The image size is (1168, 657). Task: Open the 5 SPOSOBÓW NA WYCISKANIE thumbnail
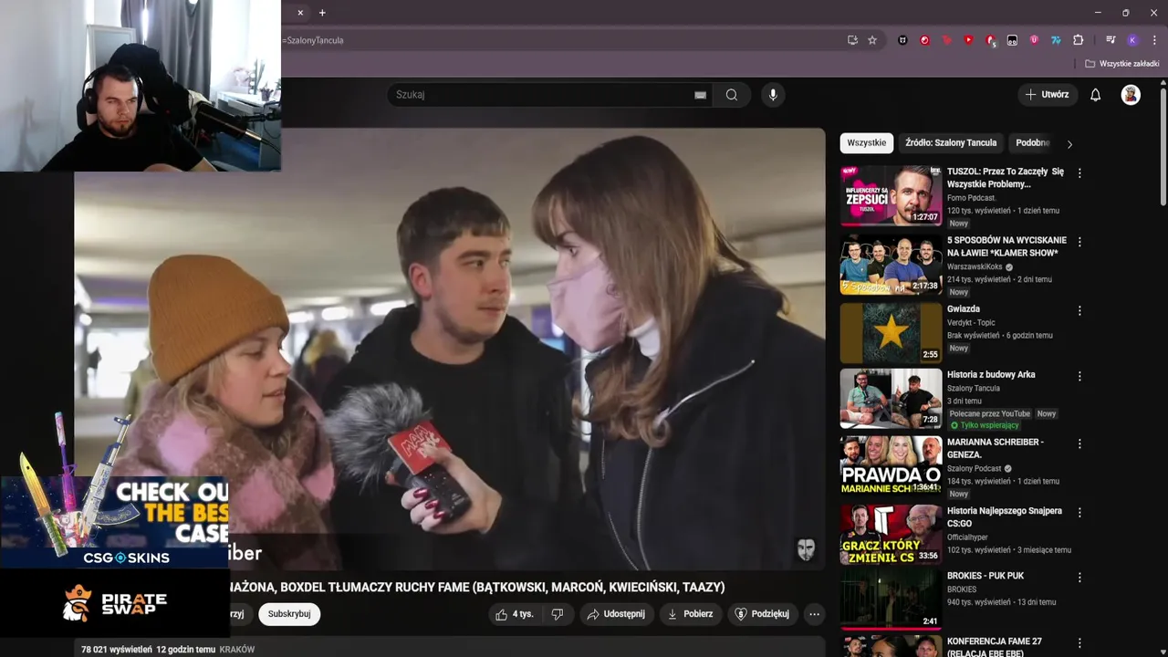tap(891, 265)
